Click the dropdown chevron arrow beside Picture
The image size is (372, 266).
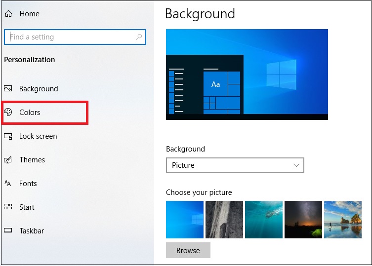point(296,165)
